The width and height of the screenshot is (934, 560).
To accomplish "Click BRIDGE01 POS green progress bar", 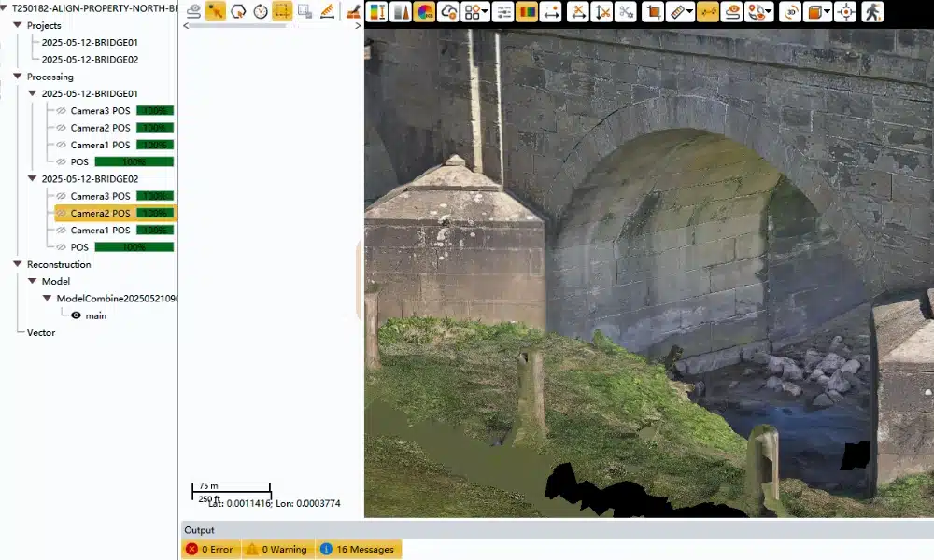I will point(134,162).
